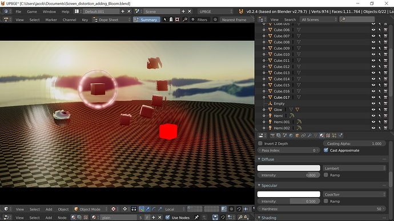Open the Marker menu in dope sheet

51,19
